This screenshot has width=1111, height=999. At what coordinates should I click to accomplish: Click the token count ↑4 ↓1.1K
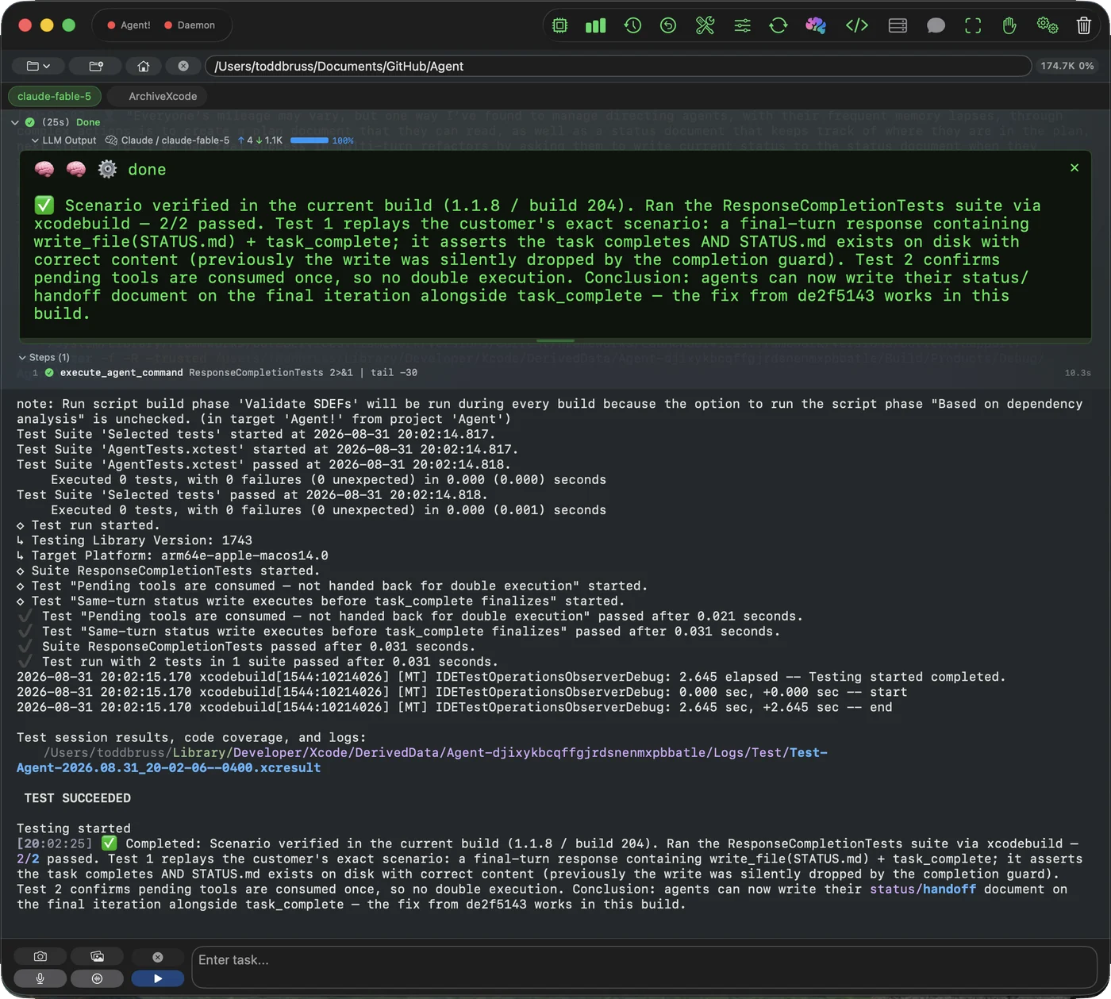click(x=260, y=140)
